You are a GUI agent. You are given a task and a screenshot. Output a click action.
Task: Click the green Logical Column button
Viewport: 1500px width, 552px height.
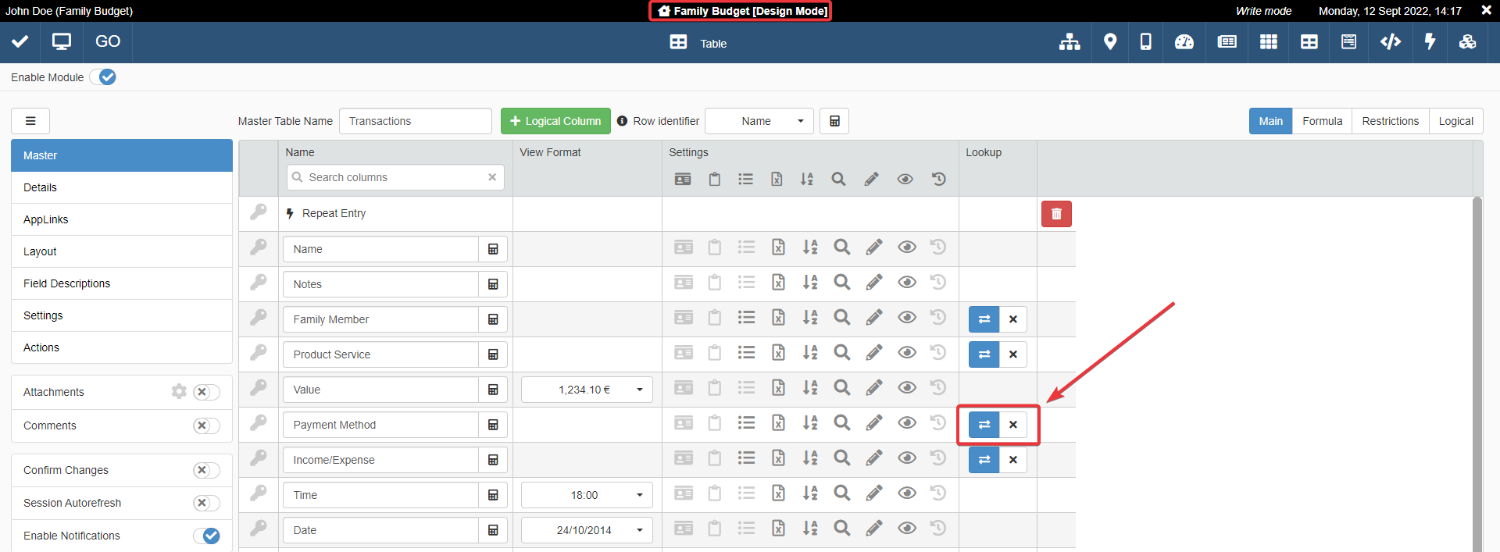[555, 121]
